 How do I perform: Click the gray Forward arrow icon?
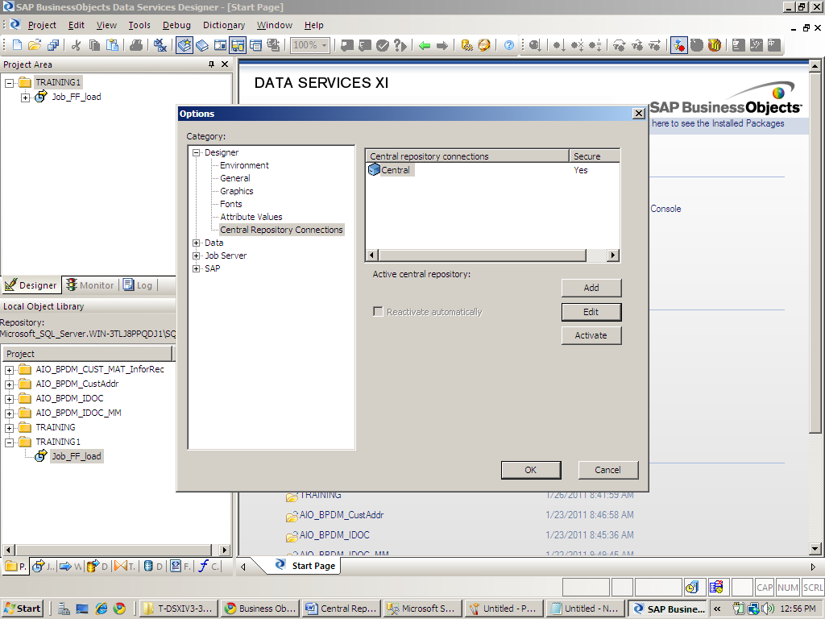tap(442, 45)
